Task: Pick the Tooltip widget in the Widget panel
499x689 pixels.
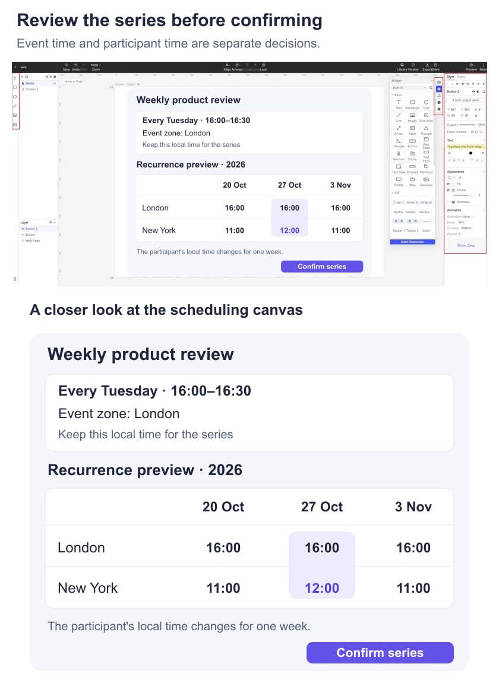Action: (x=399, y=182)
